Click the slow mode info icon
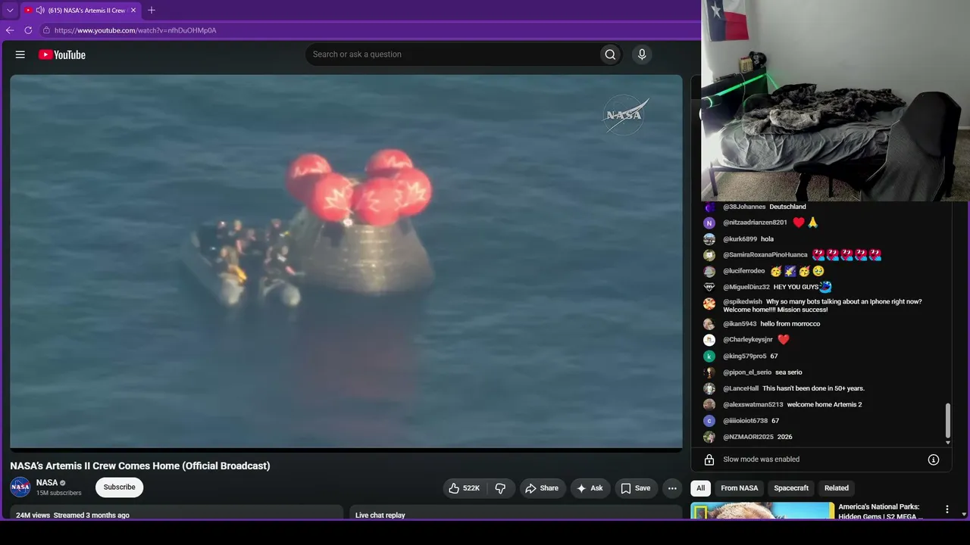 tap(934, 459)
